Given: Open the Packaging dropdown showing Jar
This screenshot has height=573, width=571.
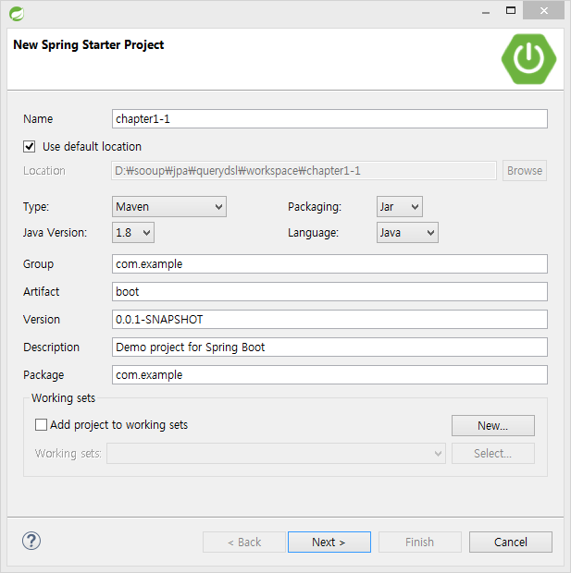Looking at the screenshot, I should [x=400, y=206].
